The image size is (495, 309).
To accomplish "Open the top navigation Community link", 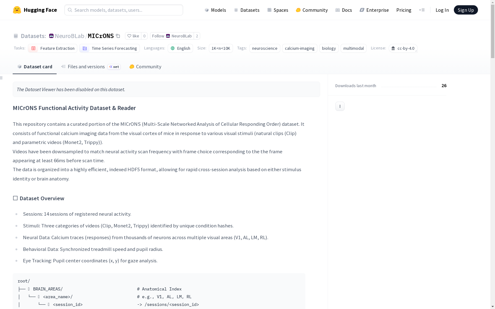I will pos(312,10).
